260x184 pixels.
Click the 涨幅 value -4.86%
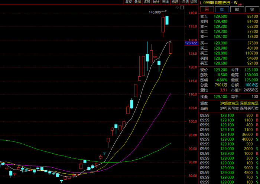(221, 80)
